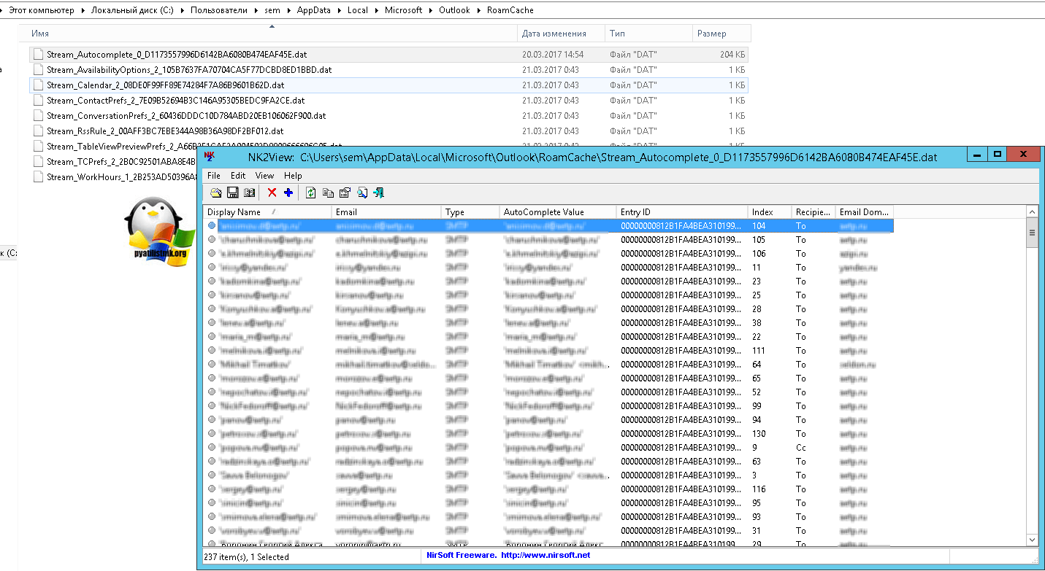Open Properties from the toolbar icon

pyautogui.click(x=345, y=193)
